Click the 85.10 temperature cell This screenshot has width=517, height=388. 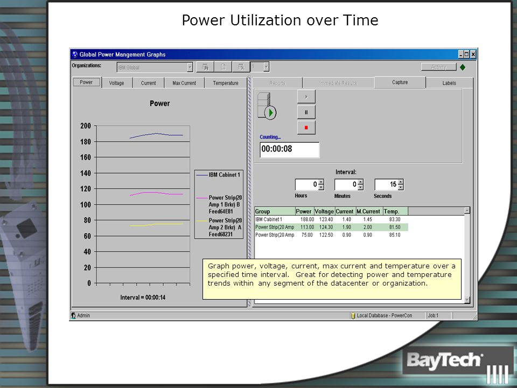coord(395,235)
